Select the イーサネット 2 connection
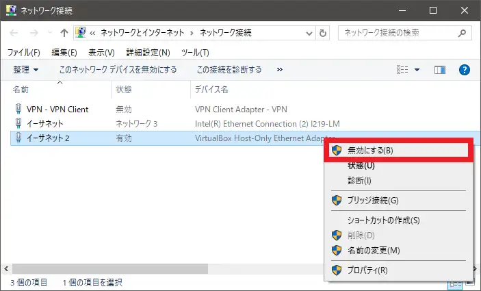The image size is (481, 291). [48, 138]
